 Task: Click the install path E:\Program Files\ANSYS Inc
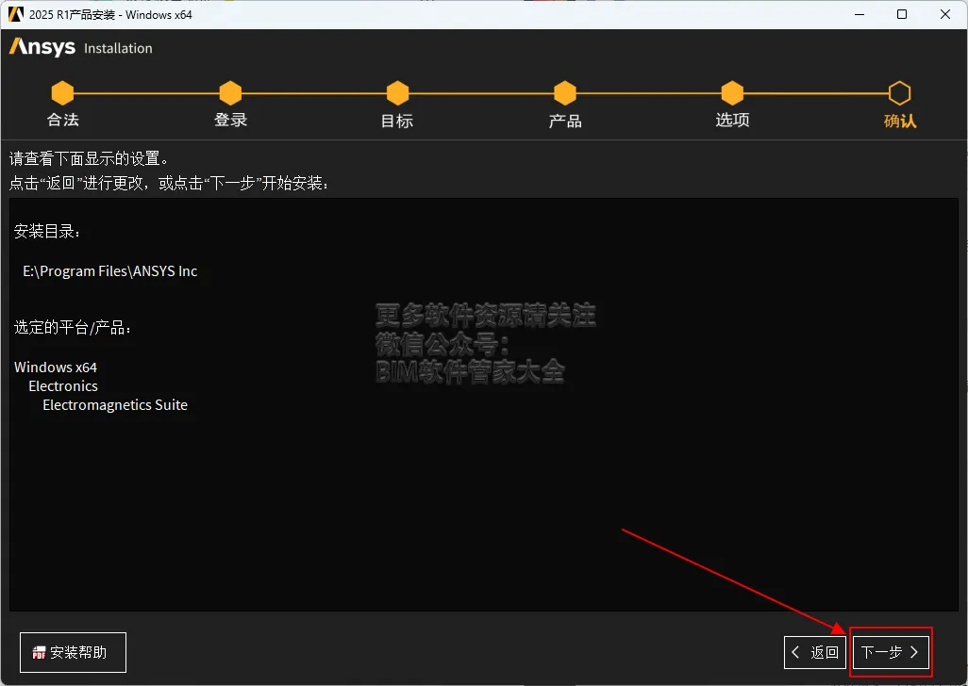pos(109,271)
